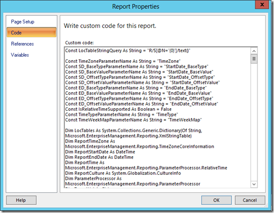Click the ED_OffsetTypeParameterName constant line

(x=139, y=98)
